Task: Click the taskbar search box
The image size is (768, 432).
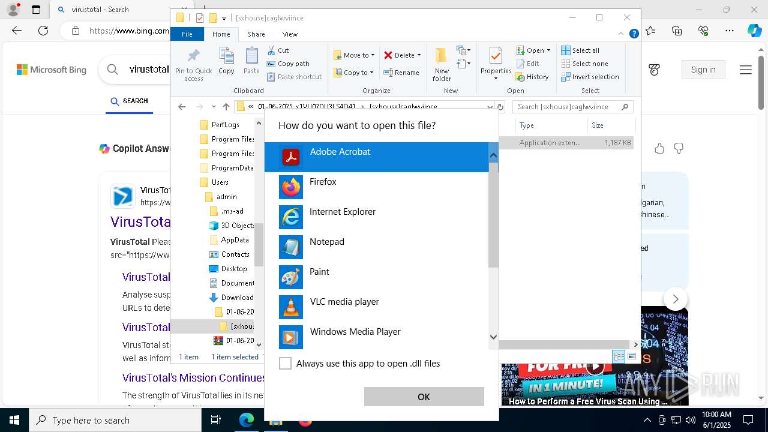Action: coord(115,420)
